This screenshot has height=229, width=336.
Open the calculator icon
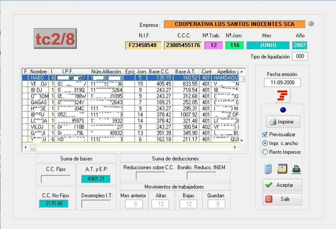click(x=268, y=169)
